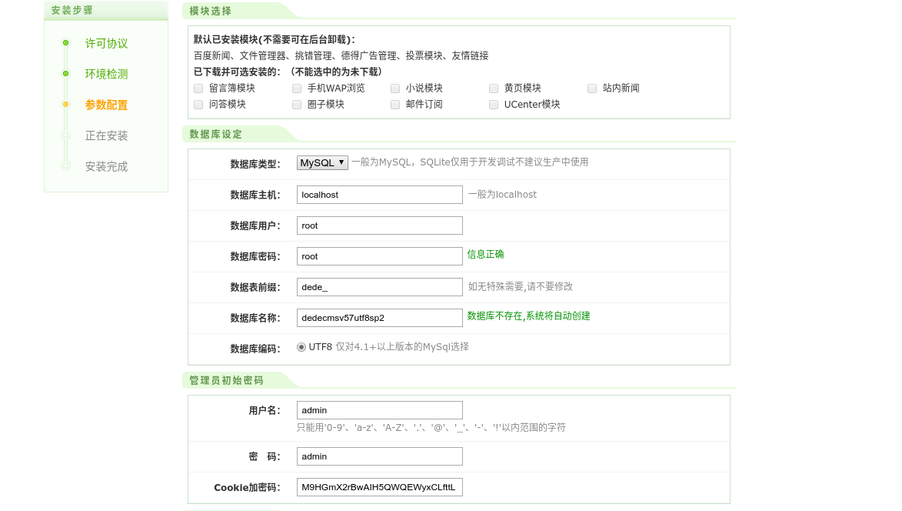Click the 安装完成 step in sidebar

coord(106,167)
